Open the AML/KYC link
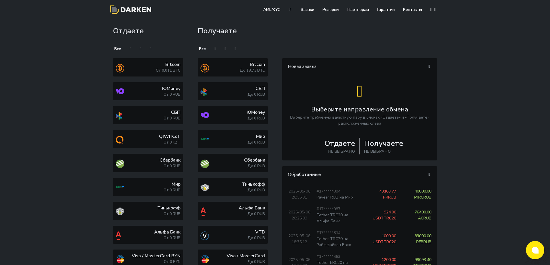Image resolution: width=550 pixels, height=265 pixels. 272,9
